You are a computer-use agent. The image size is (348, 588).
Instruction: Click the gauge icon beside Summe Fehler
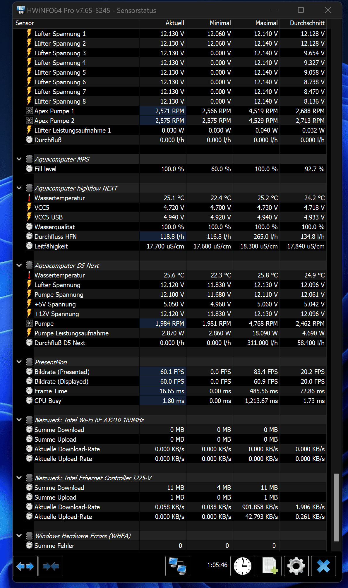point(29,546)
